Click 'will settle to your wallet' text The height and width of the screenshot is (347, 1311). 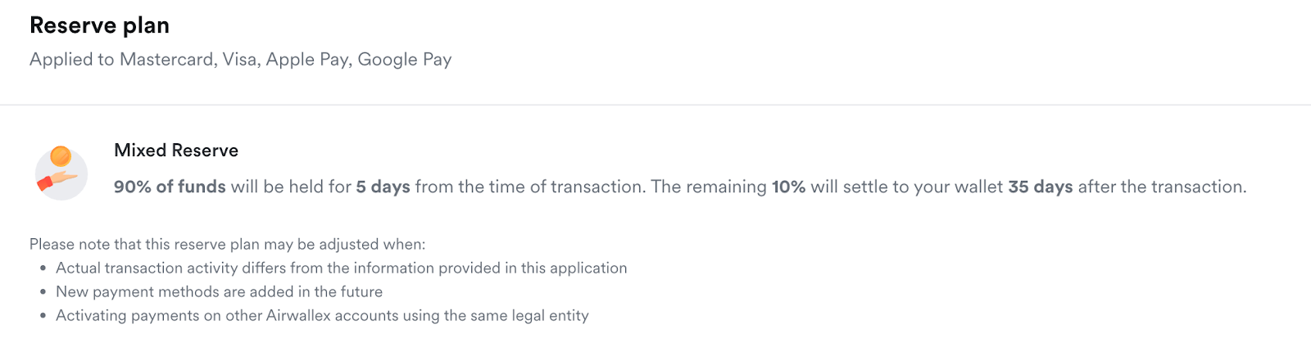click(x=906, y=187)
